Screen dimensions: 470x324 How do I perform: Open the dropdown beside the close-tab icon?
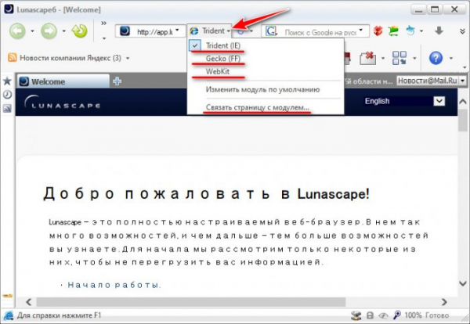click(383, 58)
